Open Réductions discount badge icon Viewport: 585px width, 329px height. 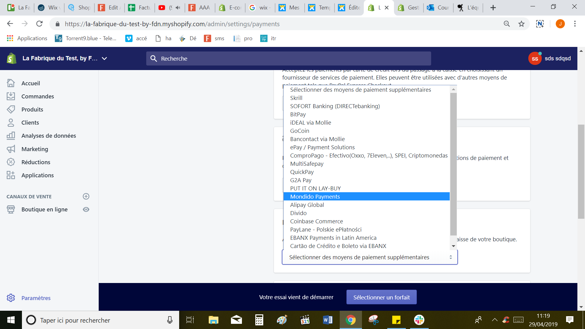11,162
